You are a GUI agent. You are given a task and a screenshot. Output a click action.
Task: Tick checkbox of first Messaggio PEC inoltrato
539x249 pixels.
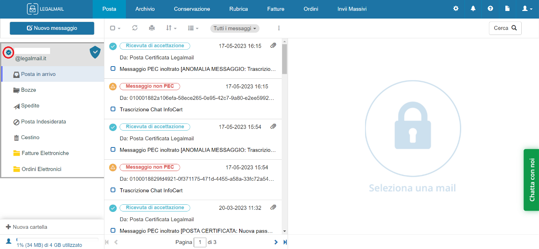click(113, 69)
